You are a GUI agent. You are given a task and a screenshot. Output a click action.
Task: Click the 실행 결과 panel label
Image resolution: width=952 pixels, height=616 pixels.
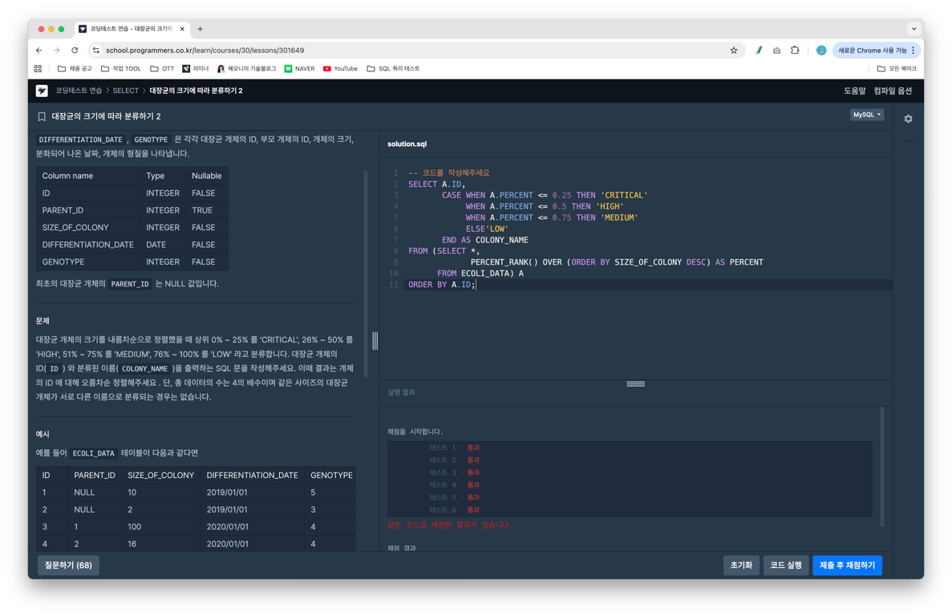(x=401, y=393)
